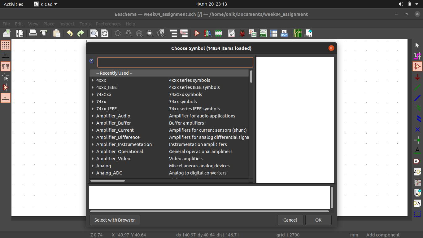The image size is (423, 238).
Task: Click the Generate netlist icon
Action: coord(263,33)
